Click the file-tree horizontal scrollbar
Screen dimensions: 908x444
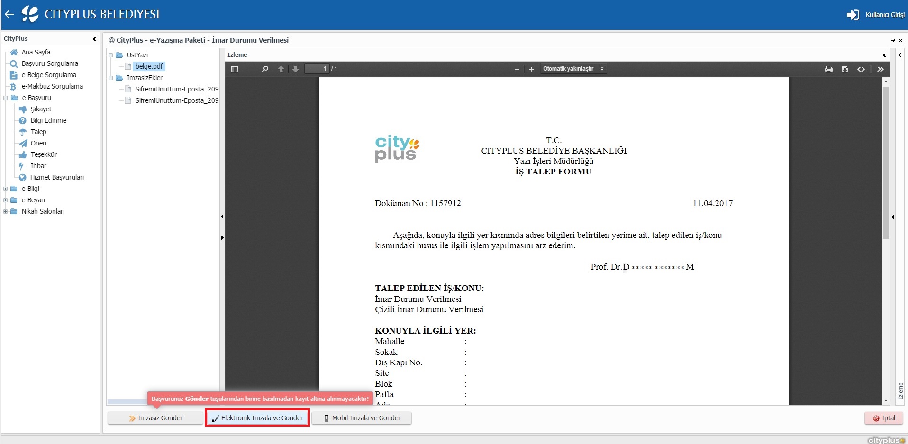pyautogui.click(x=127, y=402)
